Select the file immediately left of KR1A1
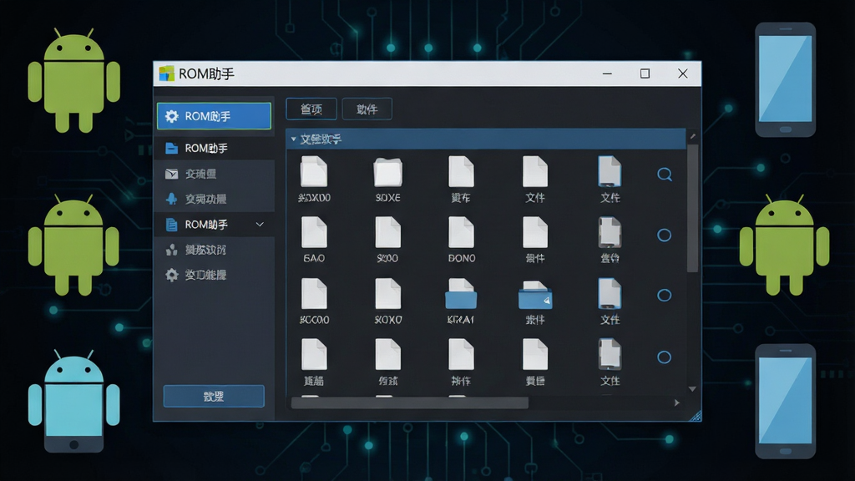Image resolution: width=855 pixels, height=481 pixels. click(x=387, y=301)
